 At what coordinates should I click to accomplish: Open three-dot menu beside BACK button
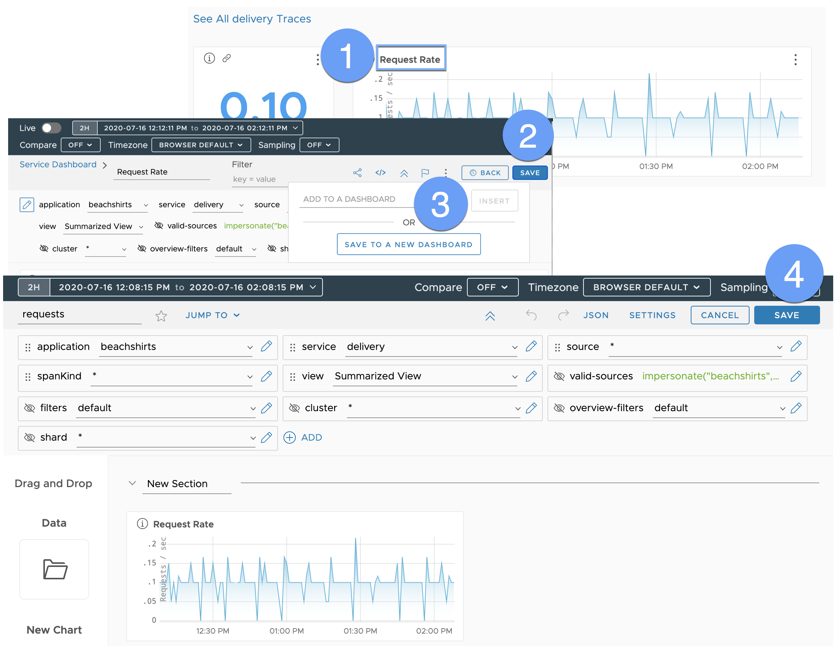click(446, 173)
